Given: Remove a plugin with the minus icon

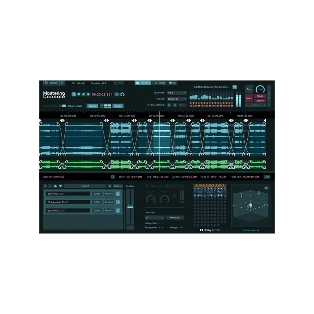Looking at the screenshot, I should (x=50, y=186).
